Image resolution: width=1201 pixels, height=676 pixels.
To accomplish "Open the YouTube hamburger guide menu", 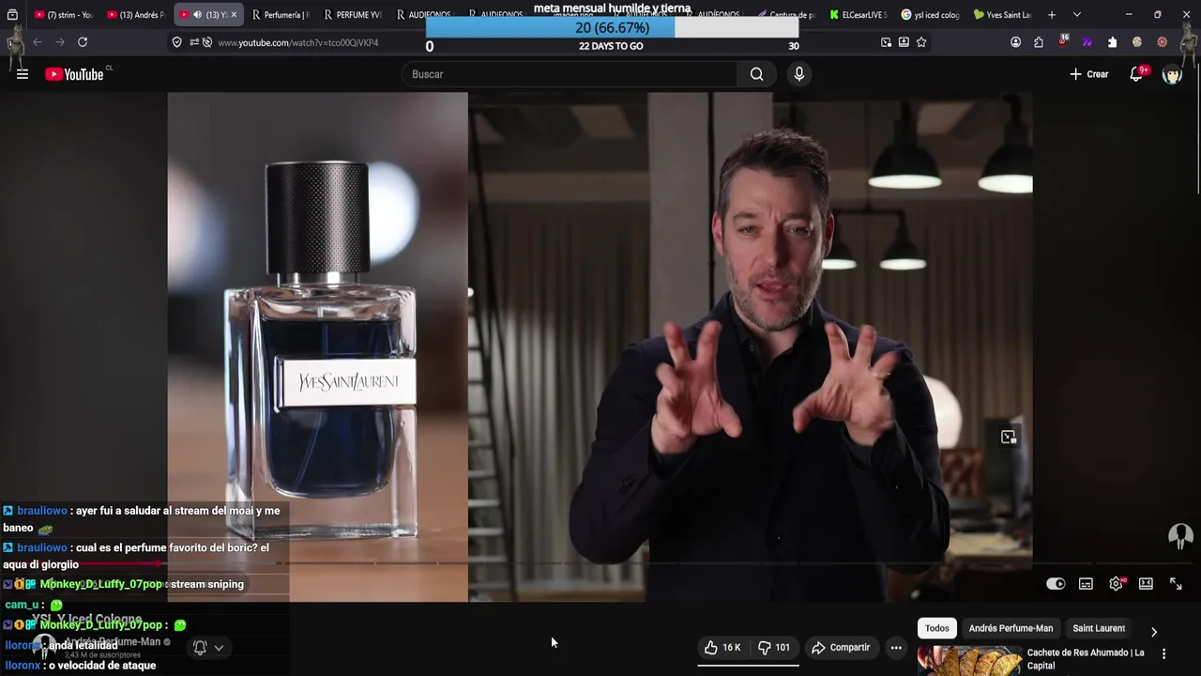I will (23, 74).
